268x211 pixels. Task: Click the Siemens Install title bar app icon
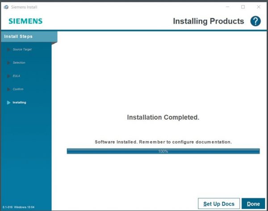[x=6, y=7]
